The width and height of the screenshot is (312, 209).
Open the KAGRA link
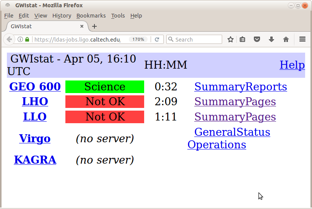35,160
